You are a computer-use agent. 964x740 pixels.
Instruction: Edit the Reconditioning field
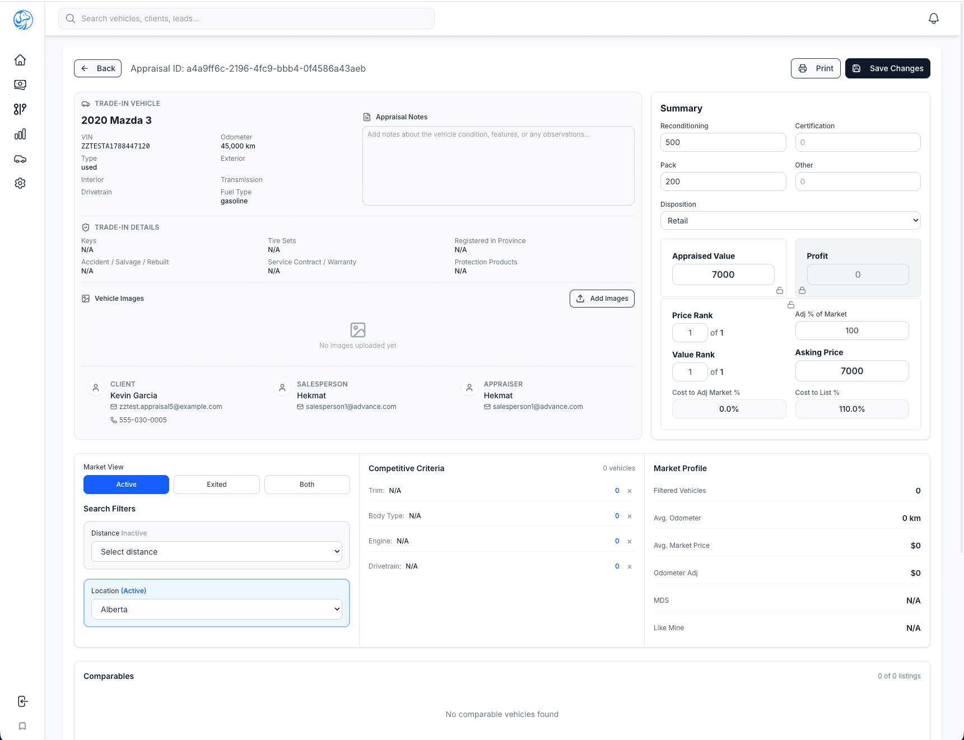tap(723, 142)
